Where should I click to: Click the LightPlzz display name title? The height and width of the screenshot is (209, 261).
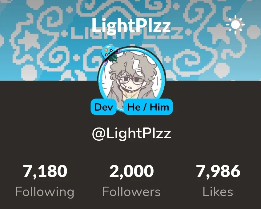coord(131,25)
